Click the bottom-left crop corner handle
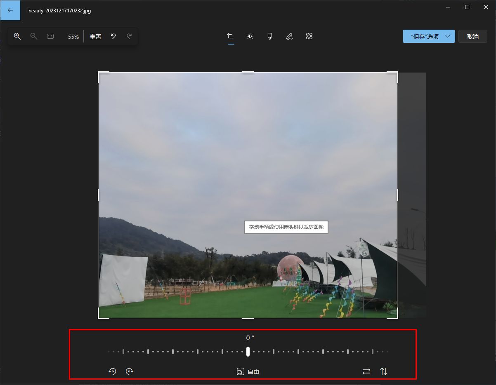The height and width of the screenshot is (385, 496). [99, 317]
